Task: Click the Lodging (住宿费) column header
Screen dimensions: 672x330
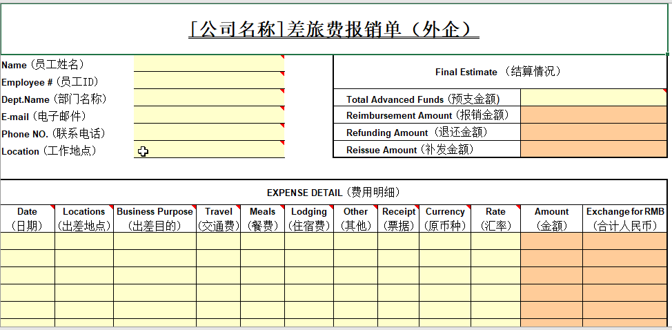Action: [x=309, y=218]
